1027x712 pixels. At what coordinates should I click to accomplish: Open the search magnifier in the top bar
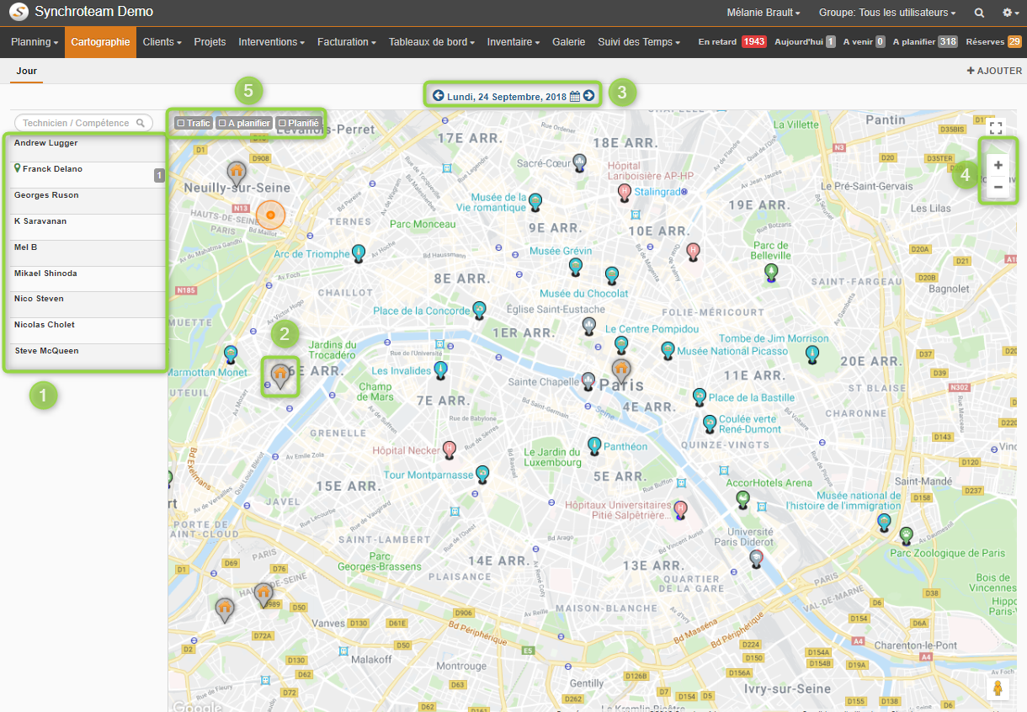(x=979, y=13)
